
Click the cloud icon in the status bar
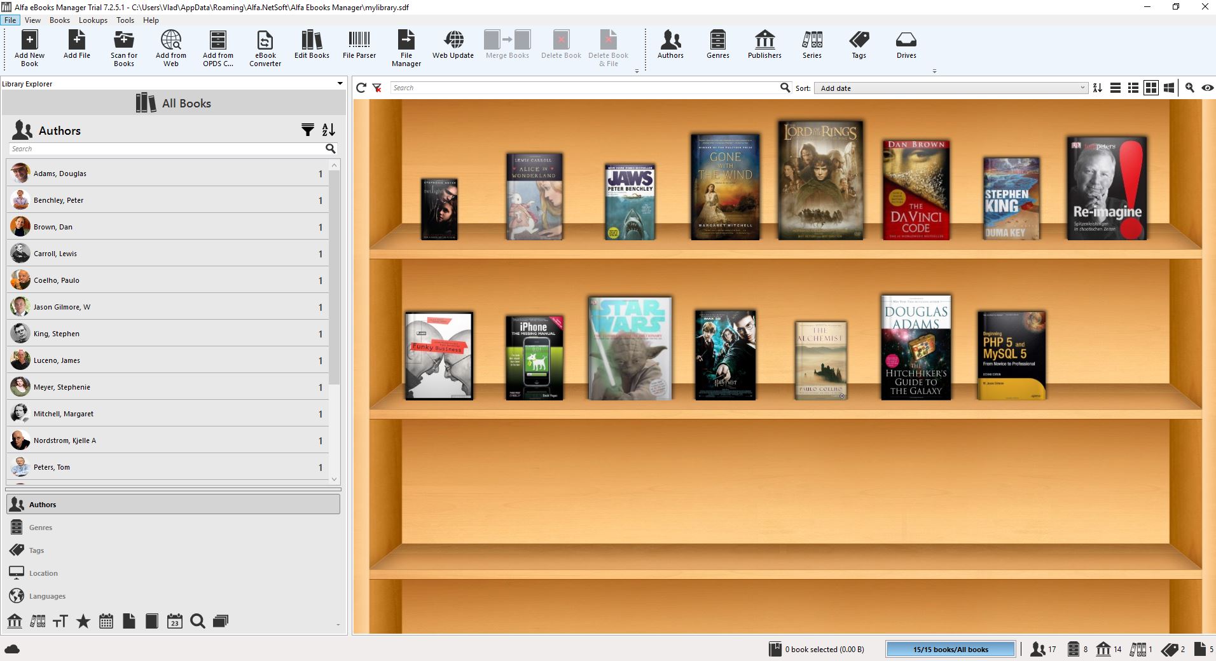click(12, 649)
